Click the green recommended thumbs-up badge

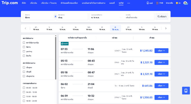click(x=65, y=44)
